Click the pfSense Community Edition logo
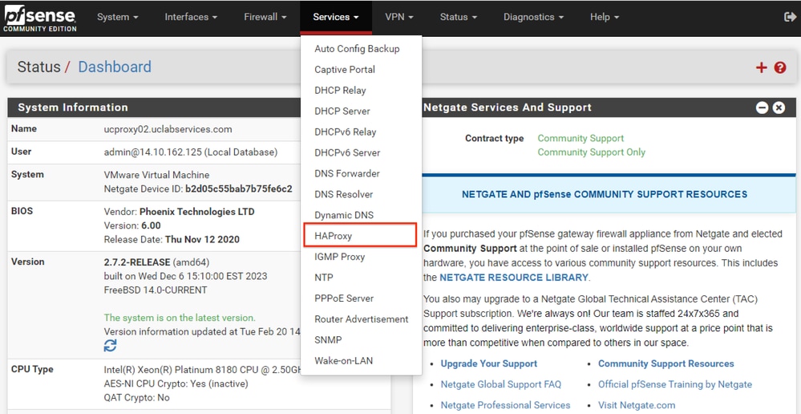The width and height of the screenshot is (801, 414). [x=40, y=18]
